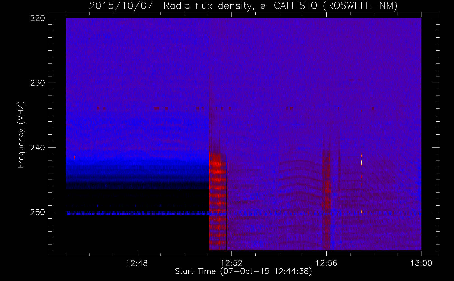The image size is (454, 281).
Task: Click the red vertical streak near 12:56
Action: point(327,200)
